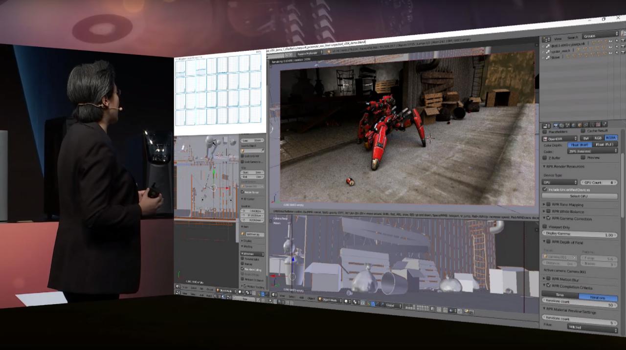Image resolution: width=626 pixels, height=350 pixels.
Task: Toggle selectability arrow for Stove
Action: pyautogui.click(x=617, y=53)
